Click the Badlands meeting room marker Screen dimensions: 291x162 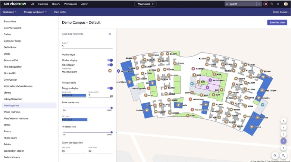(147, 110)
